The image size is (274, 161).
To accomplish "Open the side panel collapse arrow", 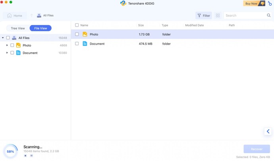I will tap(268, 131).
